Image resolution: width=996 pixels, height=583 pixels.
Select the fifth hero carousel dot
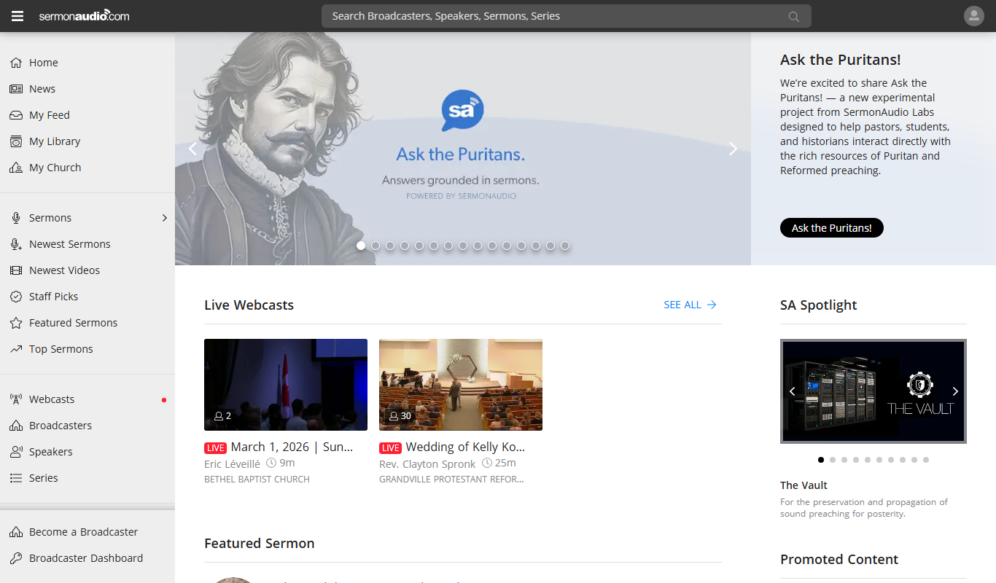[x=419, y=246]
